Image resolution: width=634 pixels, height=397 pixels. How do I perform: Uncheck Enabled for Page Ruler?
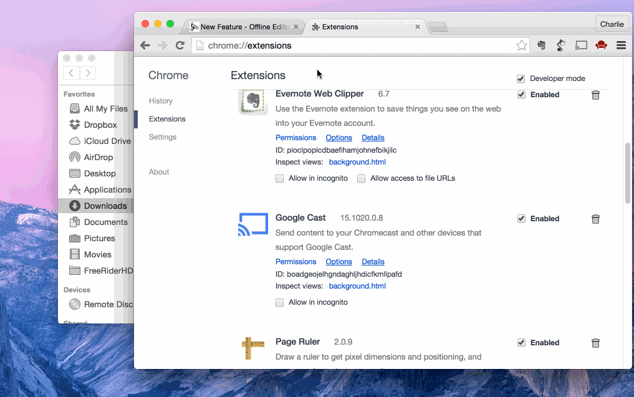tap(521, 343)
